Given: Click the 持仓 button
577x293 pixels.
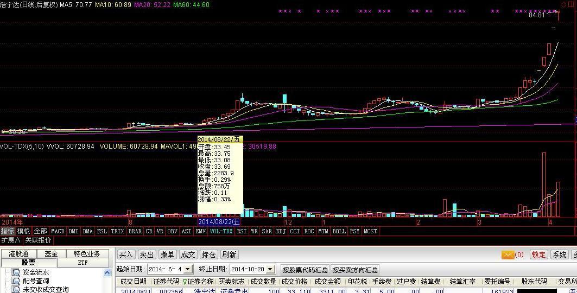Looking at the screenshot, I should tap(208, 254).
